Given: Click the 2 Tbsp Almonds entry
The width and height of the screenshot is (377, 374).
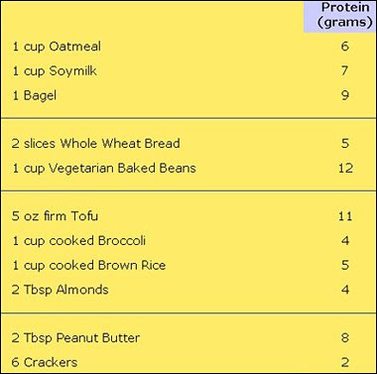Looking at the screenshot, I should (x=60, y=290).
